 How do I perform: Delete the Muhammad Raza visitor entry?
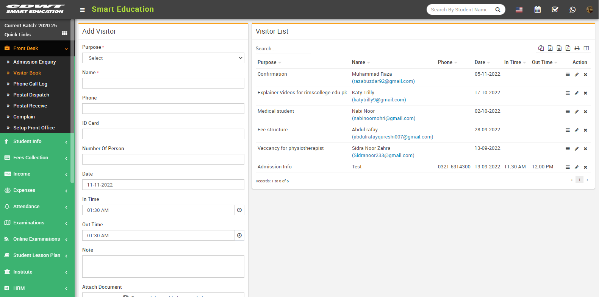tap(585, 75)
